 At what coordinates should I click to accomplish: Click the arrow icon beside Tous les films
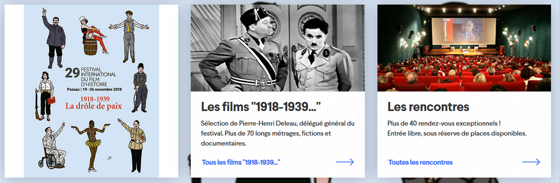[x=345, y=162]
